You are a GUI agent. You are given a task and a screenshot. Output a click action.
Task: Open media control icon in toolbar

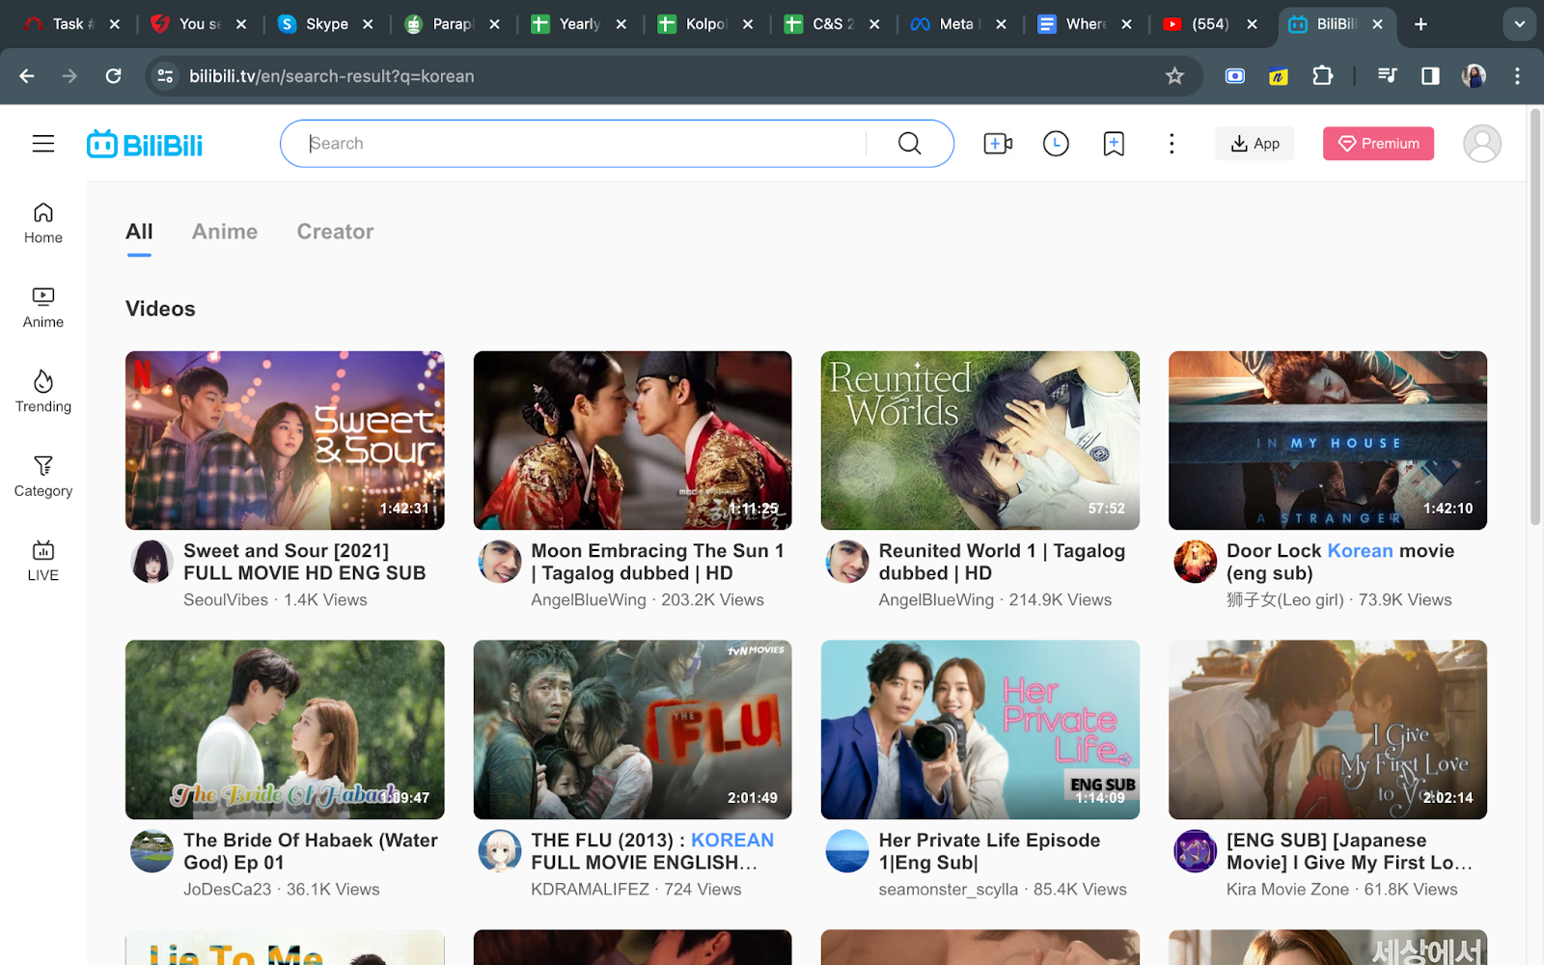pyautogui.click(x=1388, y=76)
